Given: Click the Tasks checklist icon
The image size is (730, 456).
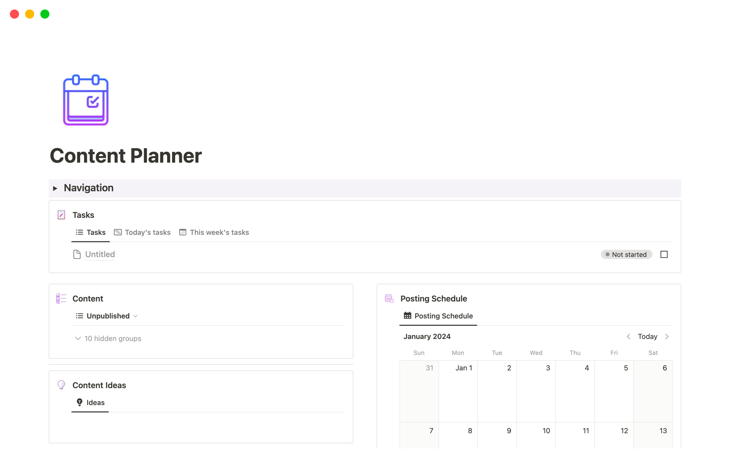Looking at the screenshot, I should pyautogui.click(x=62, y=215).
